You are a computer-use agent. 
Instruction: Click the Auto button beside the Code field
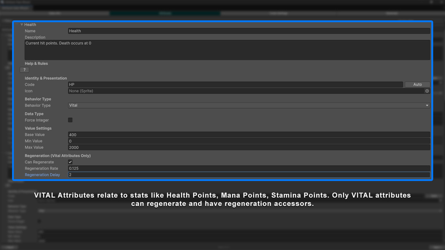click(x=417, y=84)
